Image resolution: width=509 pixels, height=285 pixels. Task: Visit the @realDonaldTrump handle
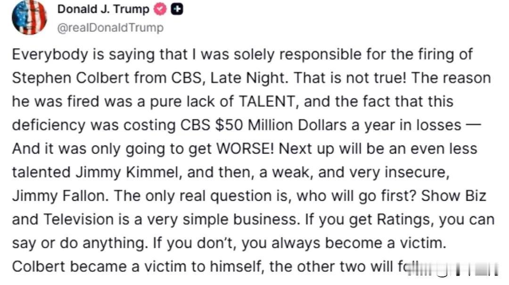click(x=110, y=28)
